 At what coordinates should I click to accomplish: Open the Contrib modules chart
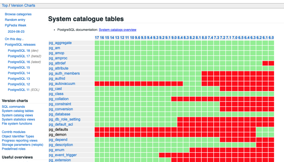pos(14,132)
